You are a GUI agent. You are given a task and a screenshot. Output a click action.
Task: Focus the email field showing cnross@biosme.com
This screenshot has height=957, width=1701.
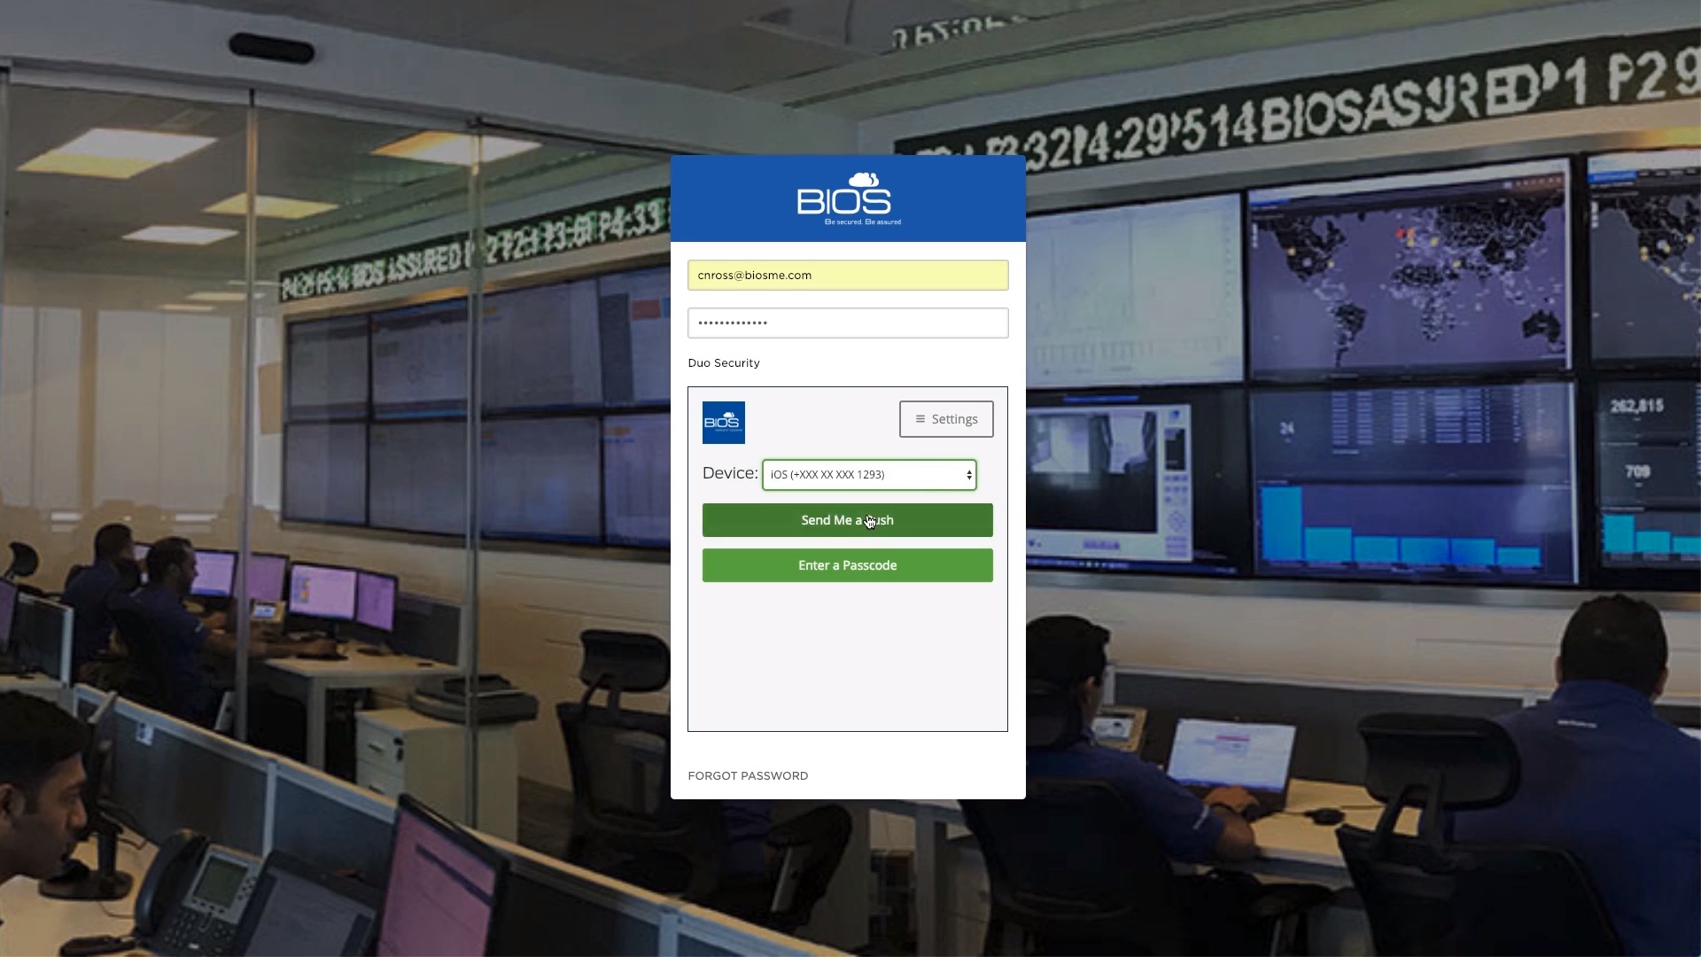point(847,276)
